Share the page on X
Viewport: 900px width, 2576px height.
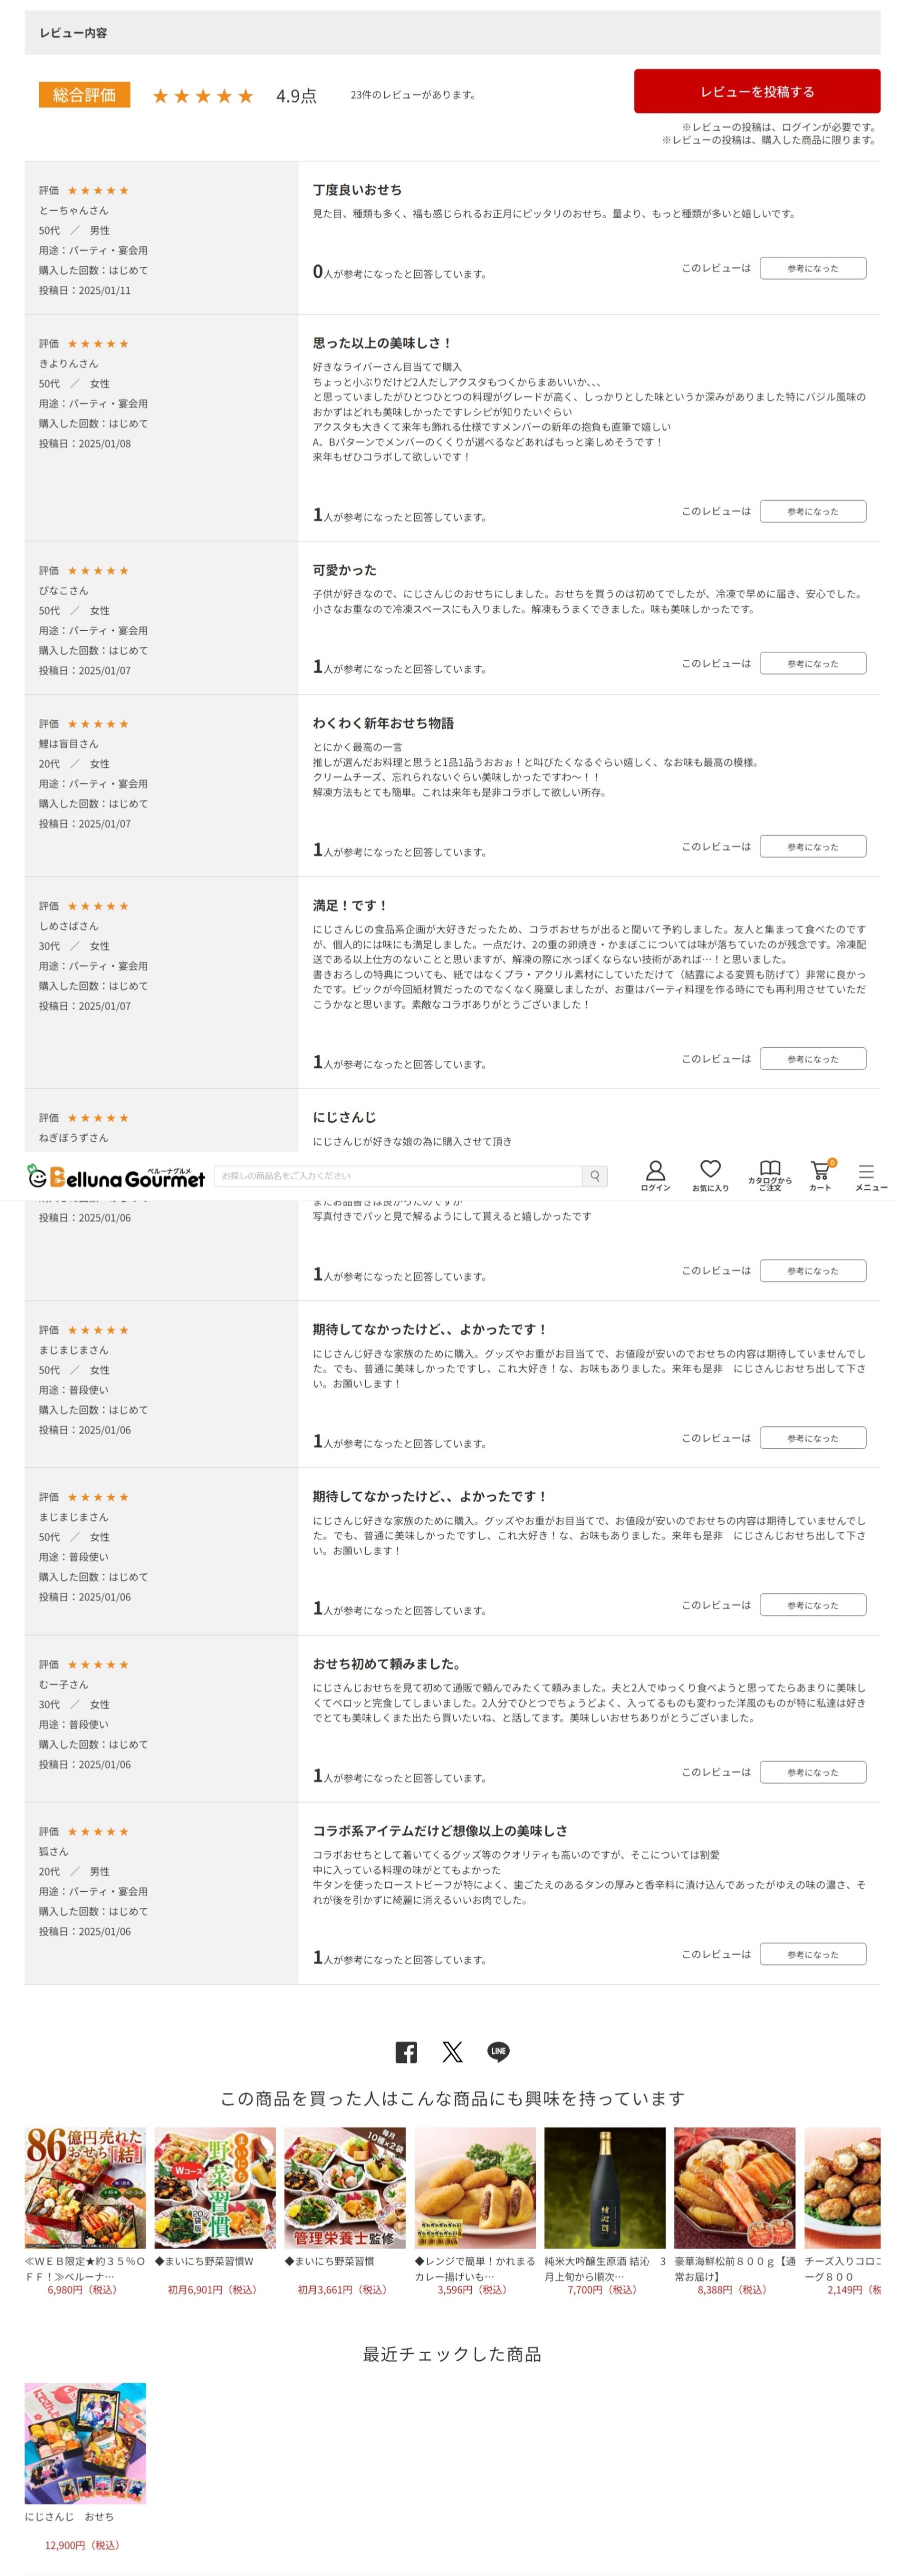(452, 2052)
